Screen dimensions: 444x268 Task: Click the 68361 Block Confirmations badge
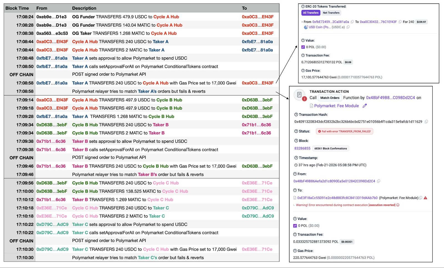click(x=331, y=148)
